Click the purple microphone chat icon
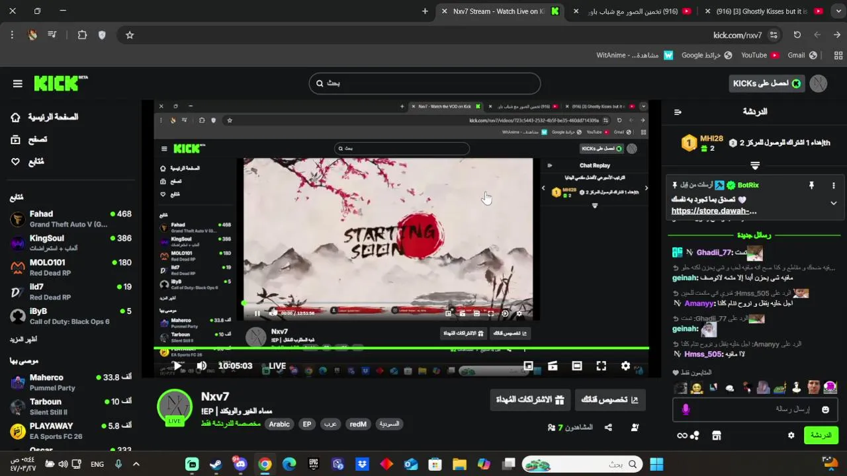847x476 pixels. pyautogui.click(x=686, y=410)
